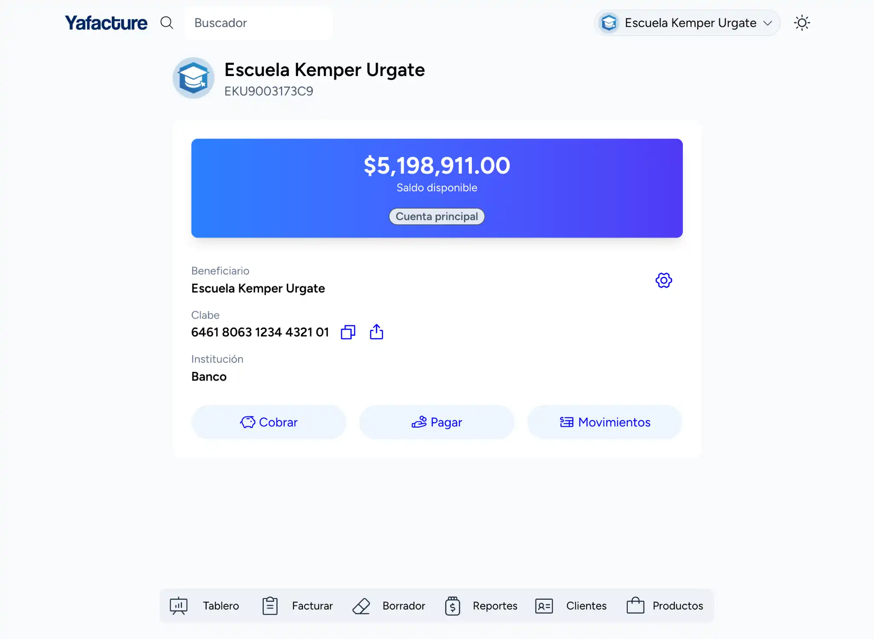Open Movimientos

point(605,422)
